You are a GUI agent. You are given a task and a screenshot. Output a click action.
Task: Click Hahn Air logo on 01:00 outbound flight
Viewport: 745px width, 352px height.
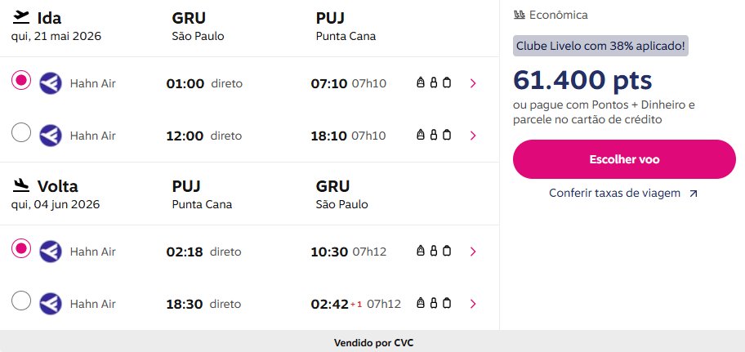pyautogui.click(x=51, y=83)
